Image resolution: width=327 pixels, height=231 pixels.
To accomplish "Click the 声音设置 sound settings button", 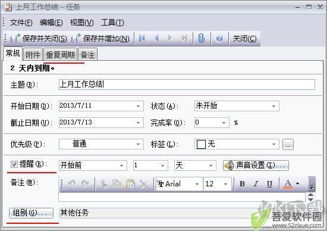I will tap(256, 166).
